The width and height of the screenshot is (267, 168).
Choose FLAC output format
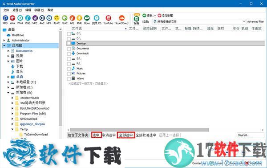coord(65,20)
